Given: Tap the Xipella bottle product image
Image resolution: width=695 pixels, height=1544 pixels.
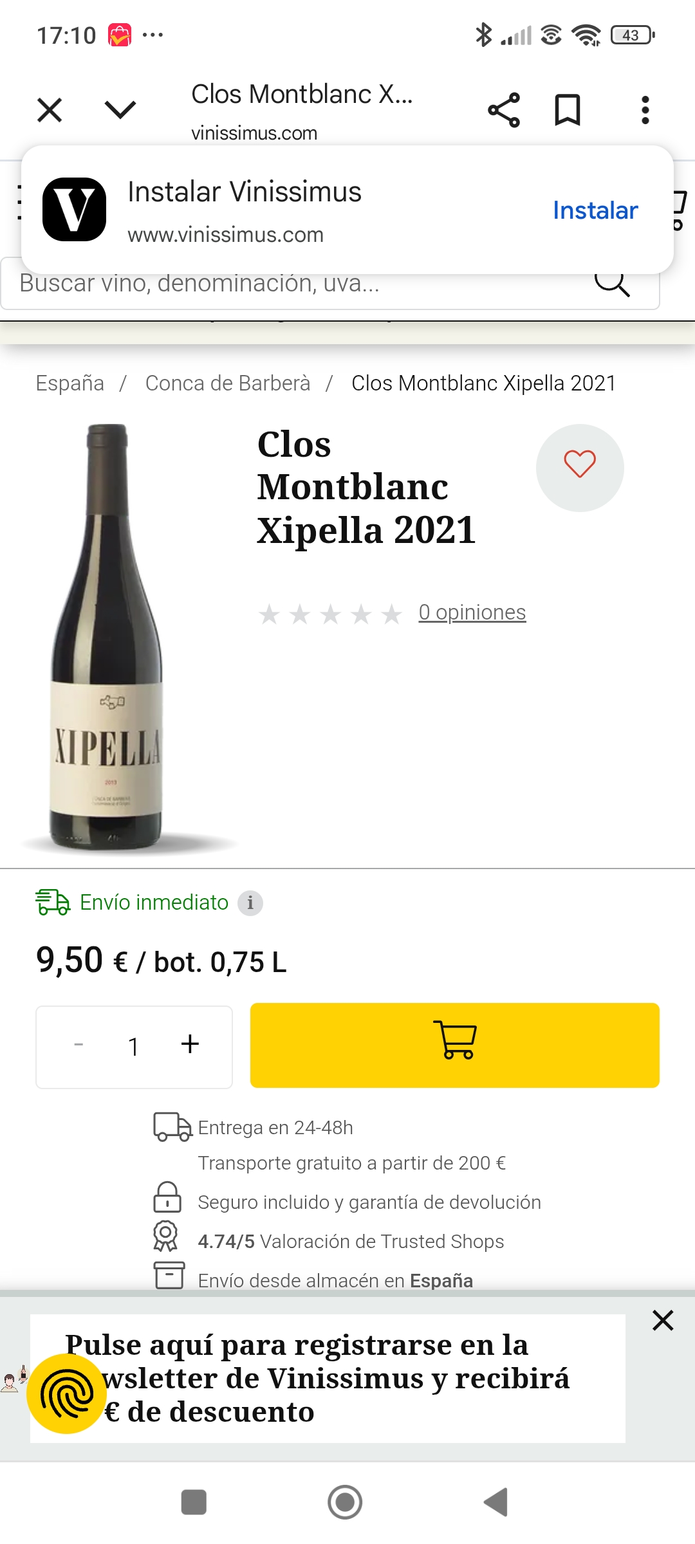Looking at the screenshot, I should click(x=107, y=637).
